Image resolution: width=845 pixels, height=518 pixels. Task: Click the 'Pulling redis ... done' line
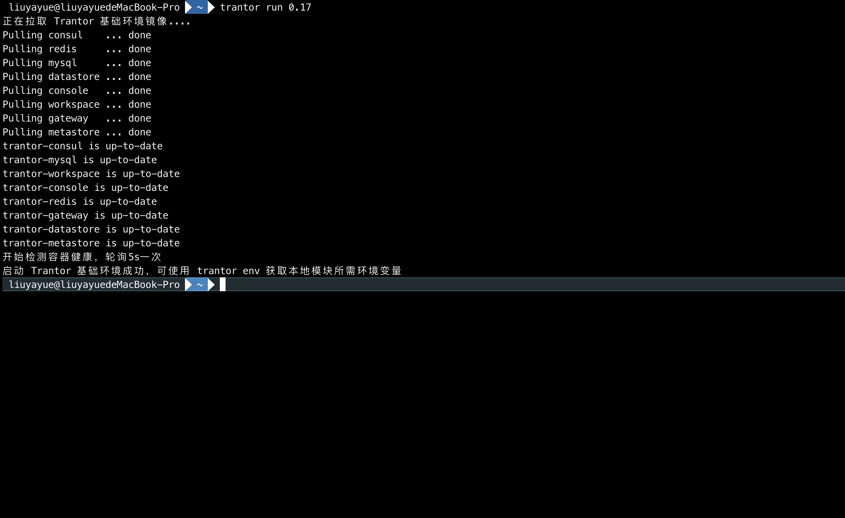coord(76,49)
